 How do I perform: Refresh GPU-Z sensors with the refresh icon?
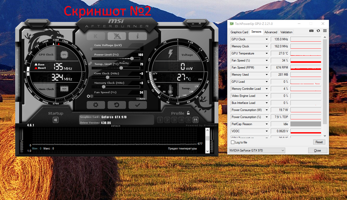(318, 31)
